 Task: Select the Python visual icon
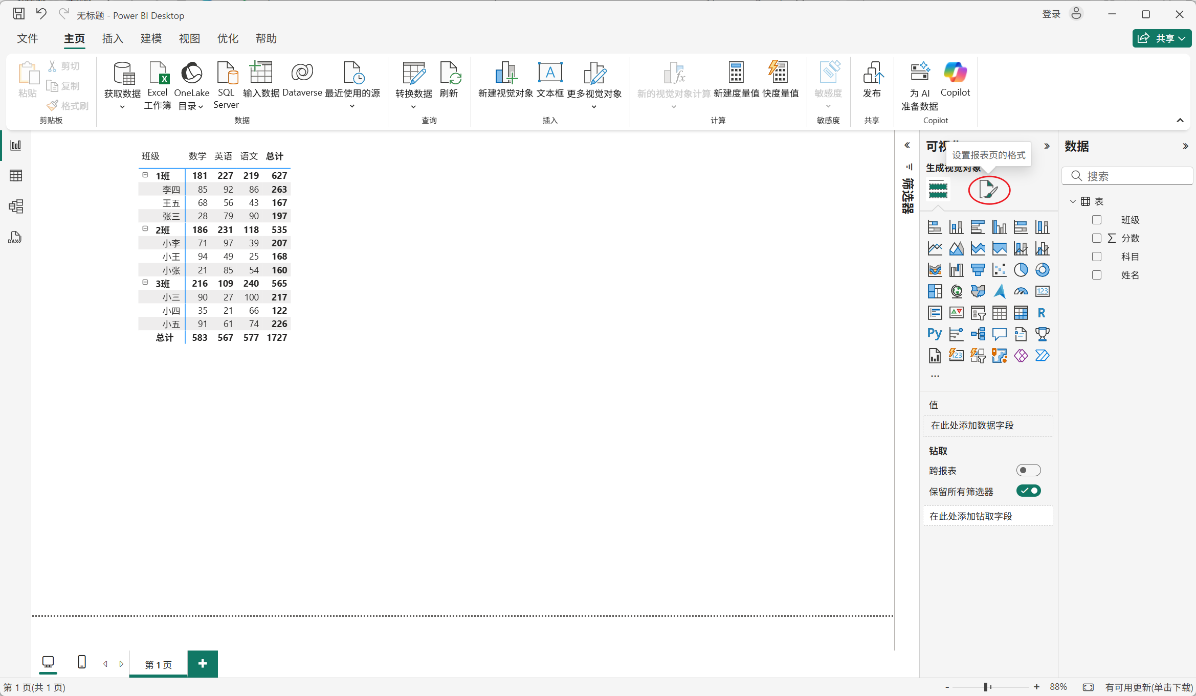pos(934,334)
